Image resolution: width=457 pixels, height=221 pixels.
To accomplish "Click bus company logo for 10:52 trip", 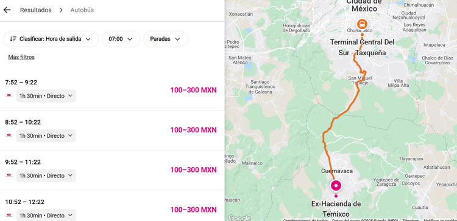I will pyautogui.click(x=9, y=215).
